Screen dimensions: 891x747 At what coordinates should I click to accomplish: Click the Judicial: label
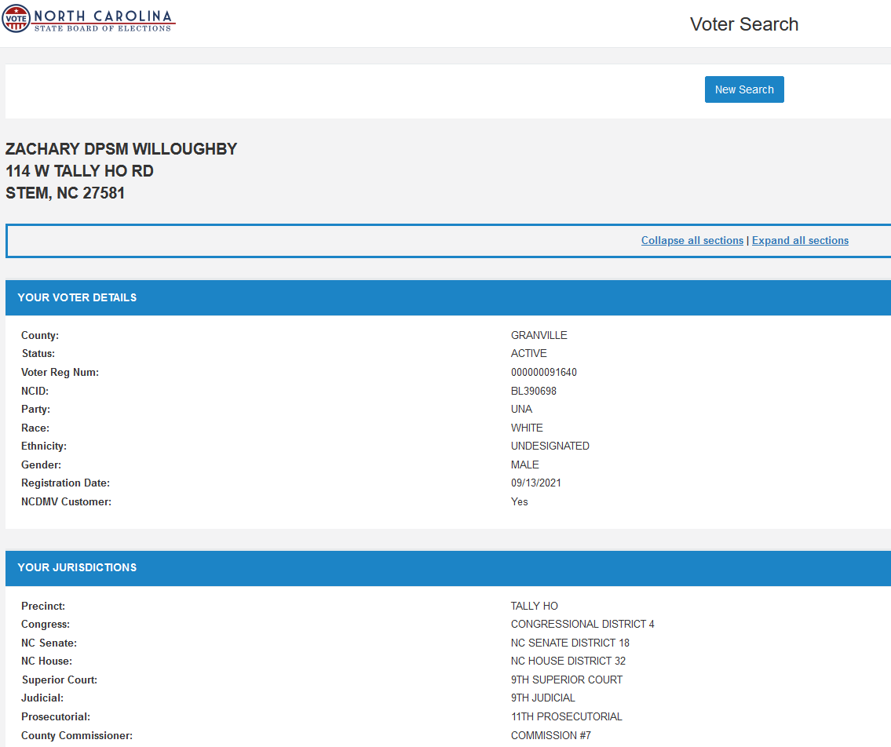tap(42, 698)
